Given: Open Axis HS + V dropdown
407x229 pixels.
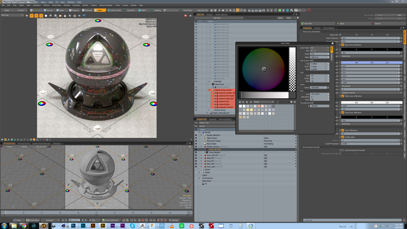Looking at the screenshot, I should tap(320, 51).
